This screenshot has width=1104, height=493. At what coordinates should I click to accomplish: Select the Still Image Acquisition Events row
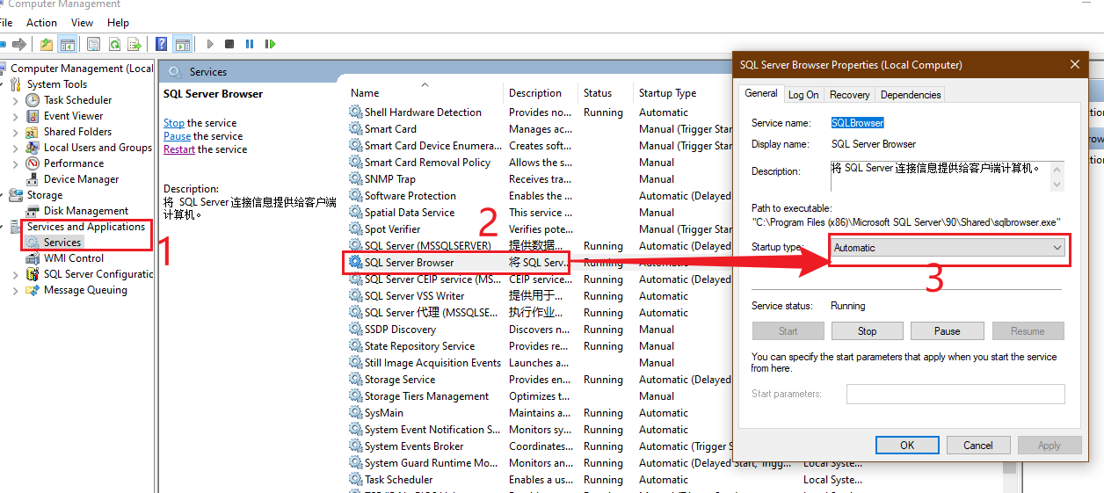coord(539,363)
